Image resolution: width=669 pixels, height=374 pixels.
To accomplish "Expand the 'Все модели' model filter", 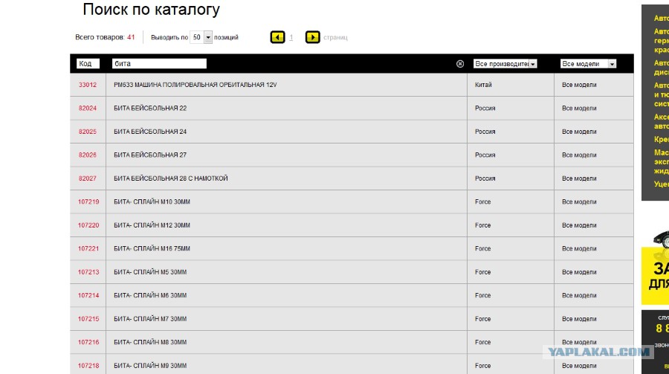I will click(588, 64).
